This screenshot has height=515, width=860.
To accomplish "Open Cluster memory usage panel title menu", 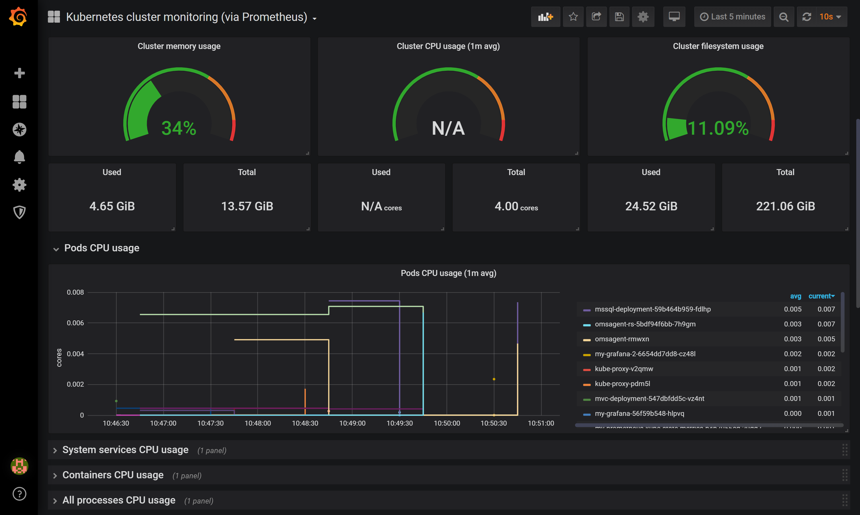I will click(x=179, y=46).
